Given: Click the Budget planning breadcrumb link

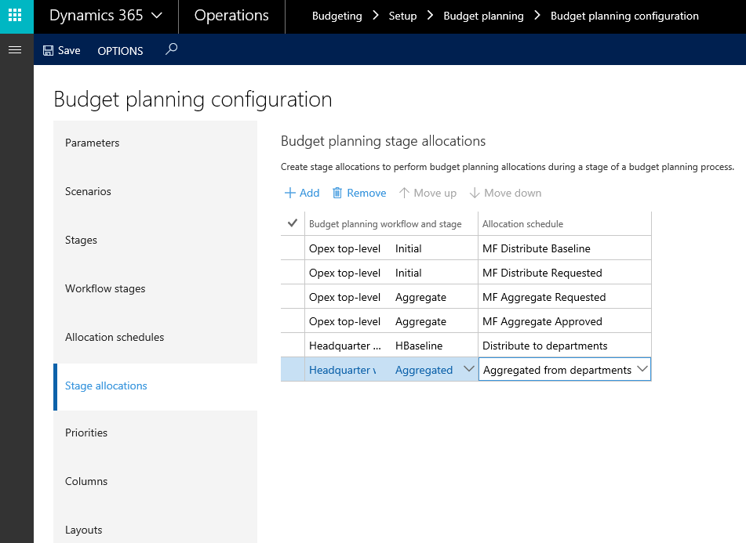Looking at the screenshot, I should tap(483, 16).
